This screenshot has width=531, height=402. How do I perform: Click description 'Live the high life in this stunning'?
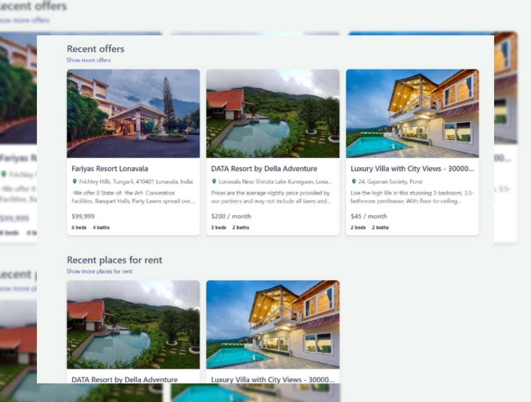pos(412,197)
